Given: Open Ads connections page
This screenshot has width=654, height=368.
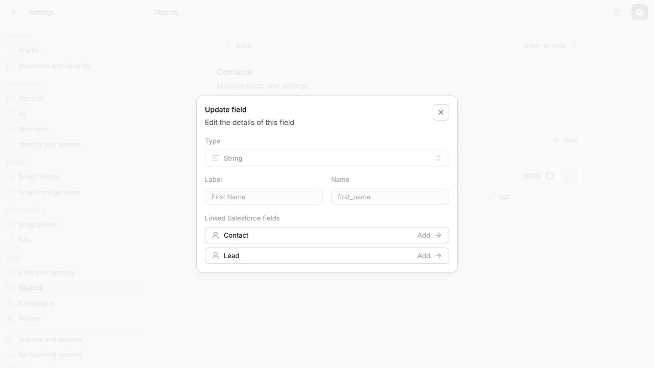Looking at the screenshot, I should (74, 240).
